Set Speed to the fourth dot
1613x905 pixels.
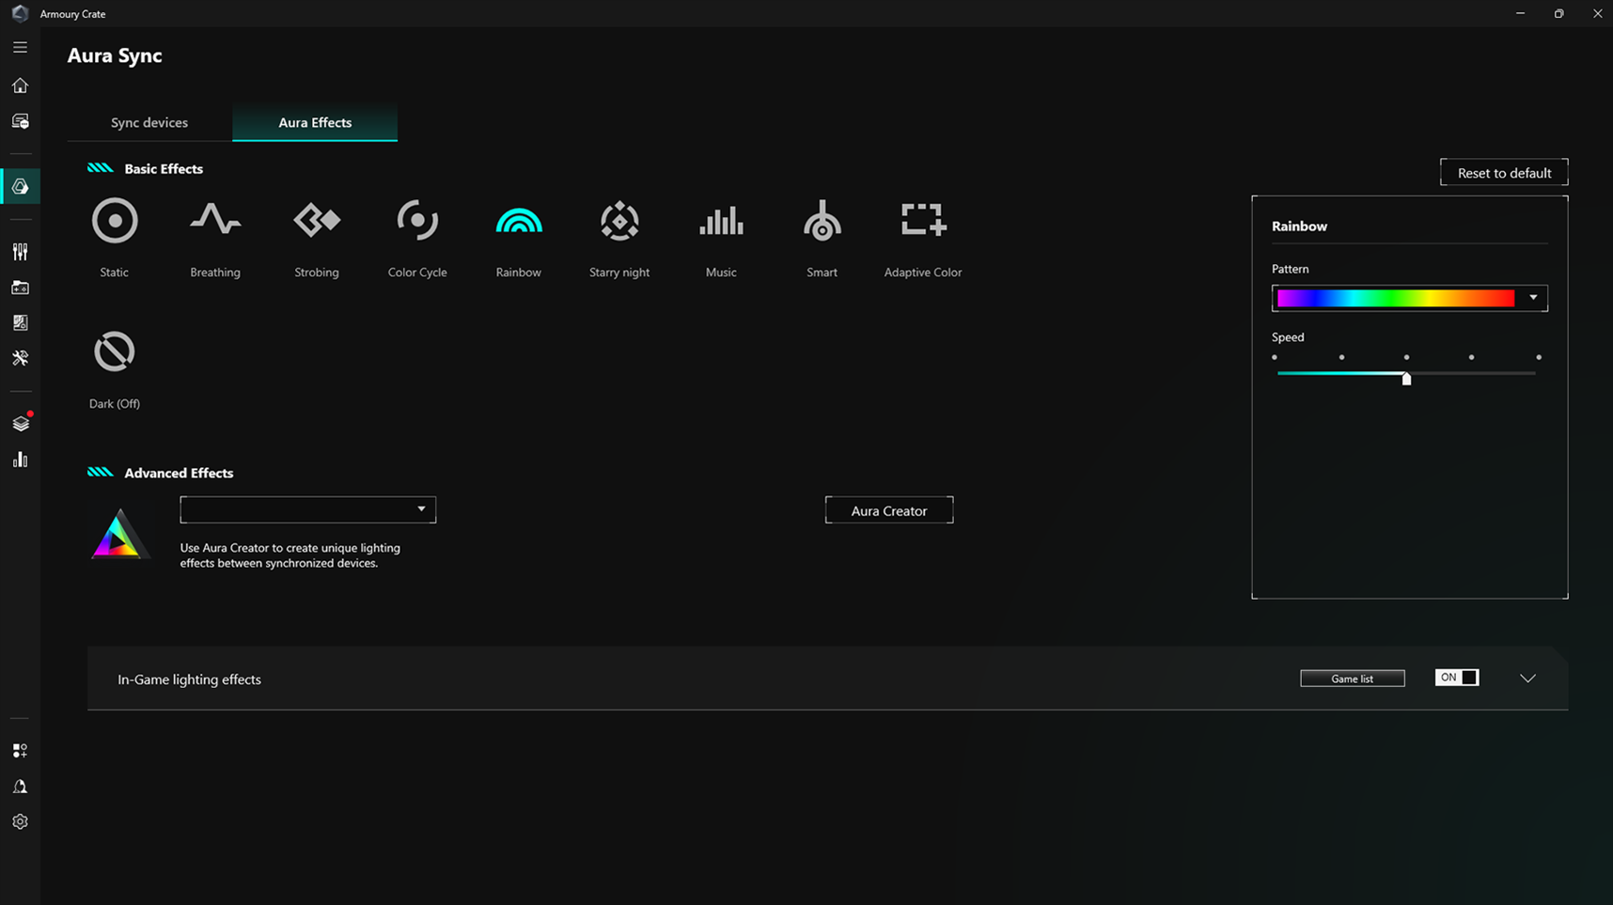click(x=1471, y=357)
